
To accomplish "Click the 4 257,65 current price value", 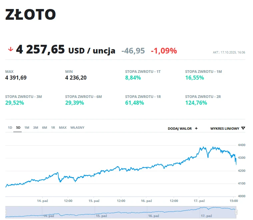I will 40,50.
